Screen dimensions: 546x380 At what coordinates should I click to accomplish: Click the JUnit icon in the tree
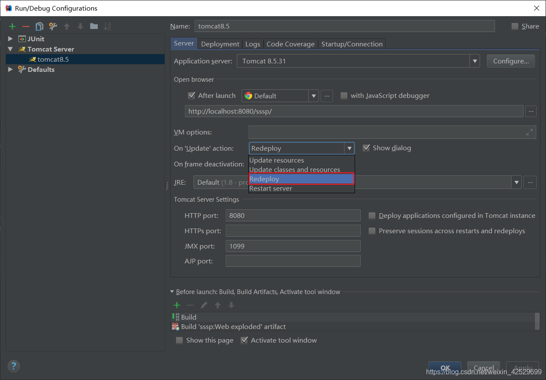pos(22,39)
